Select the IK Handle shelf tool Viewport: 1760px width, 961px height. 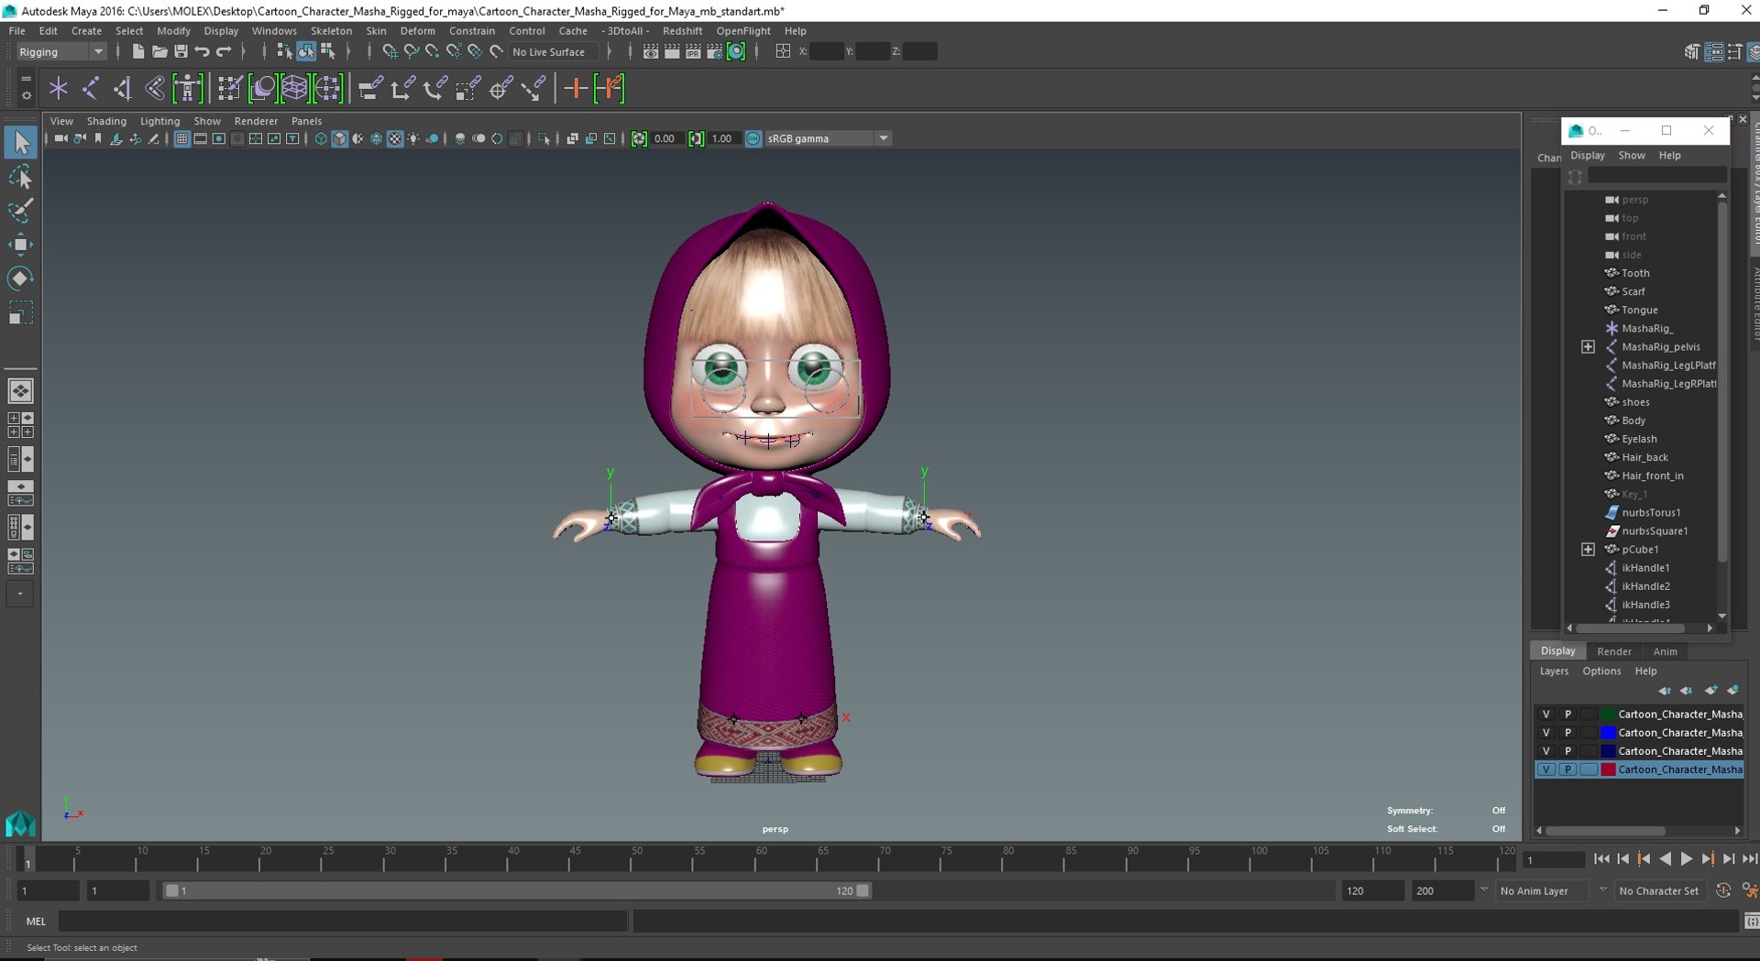pos(123,88)
